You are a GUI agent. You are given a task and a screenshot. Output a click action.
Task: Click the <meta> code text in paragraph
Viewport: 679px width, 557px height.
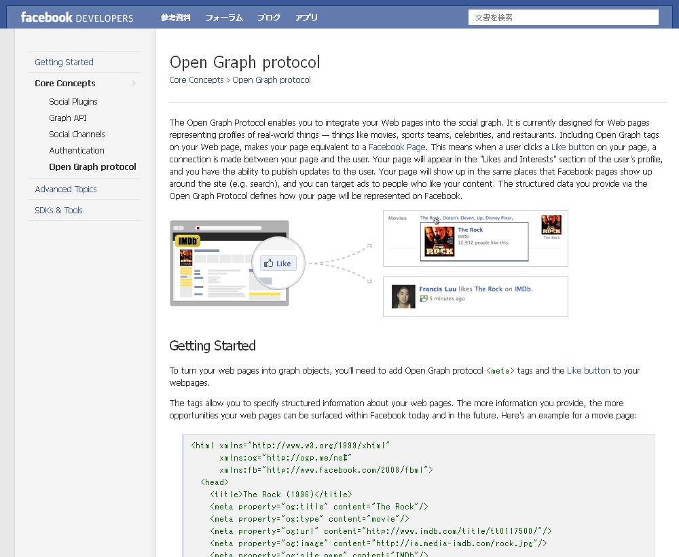tap(500, 371)
